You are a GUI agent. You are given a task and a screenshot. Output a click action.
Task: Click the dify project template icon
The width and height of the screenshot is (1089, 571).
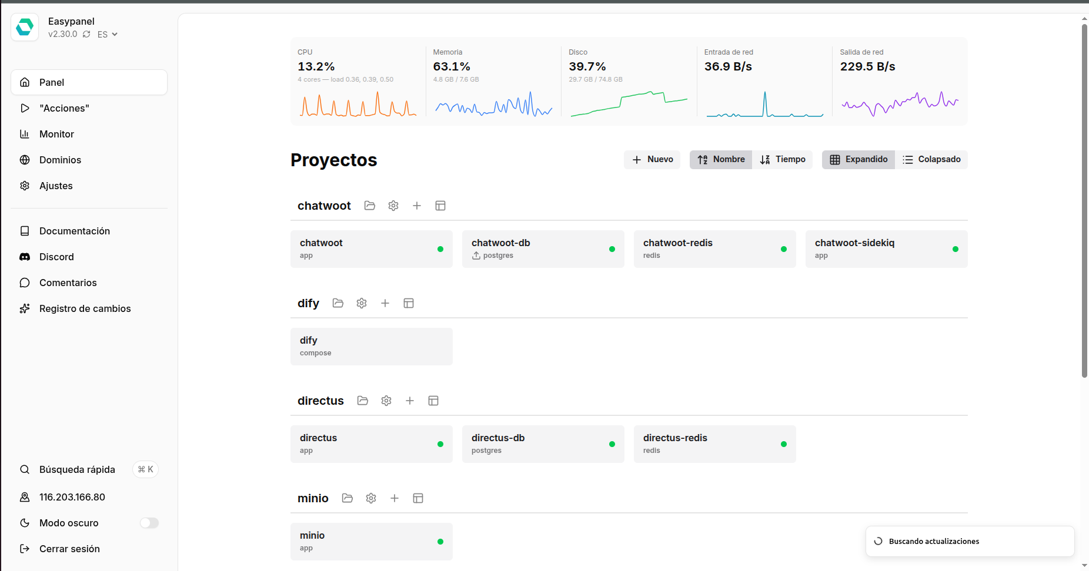click(x=409, y=303)
